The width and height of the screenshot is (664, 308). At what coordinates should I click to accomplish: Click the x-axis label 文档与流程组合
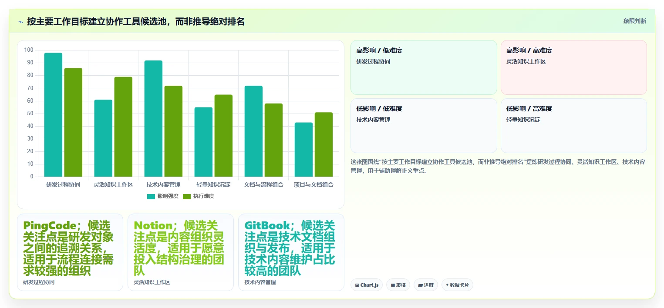click(x=263, y=184)
